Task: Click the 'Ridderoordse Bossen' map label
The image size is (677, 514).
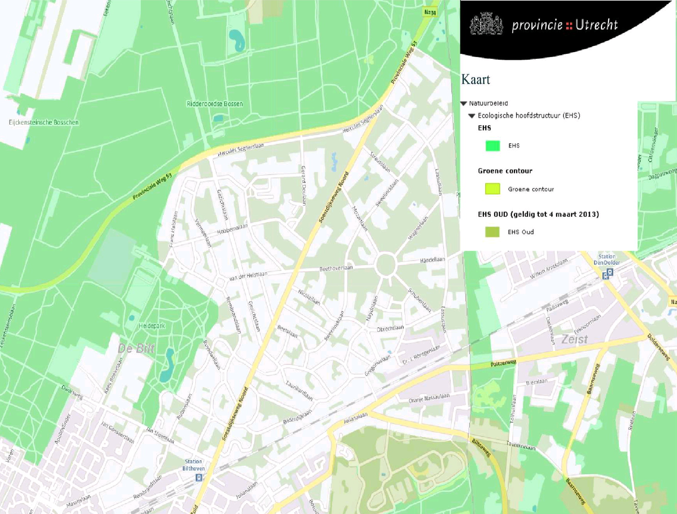Action: click(215, 104)
